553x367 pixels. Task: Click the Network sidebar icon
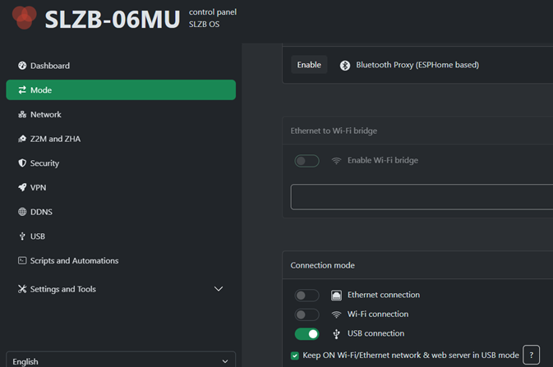tap(23, 115)
